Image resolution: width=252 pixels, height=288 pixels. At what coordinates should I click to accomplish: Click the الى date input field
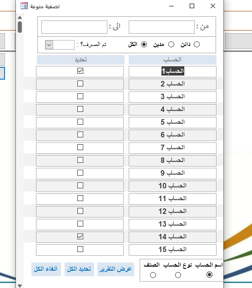[x=75, y=27]
